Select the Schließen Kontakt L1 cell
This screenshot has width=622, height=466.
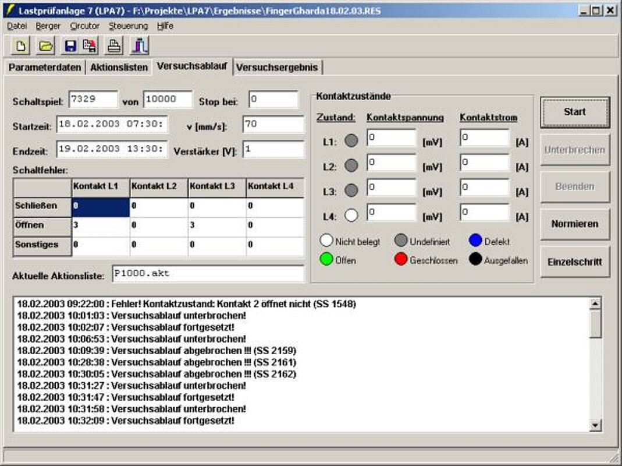[x=101, y=207]
